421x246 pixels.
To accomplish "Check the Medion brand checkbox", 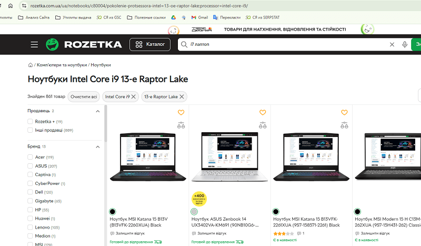I will (x=30, y=236).
